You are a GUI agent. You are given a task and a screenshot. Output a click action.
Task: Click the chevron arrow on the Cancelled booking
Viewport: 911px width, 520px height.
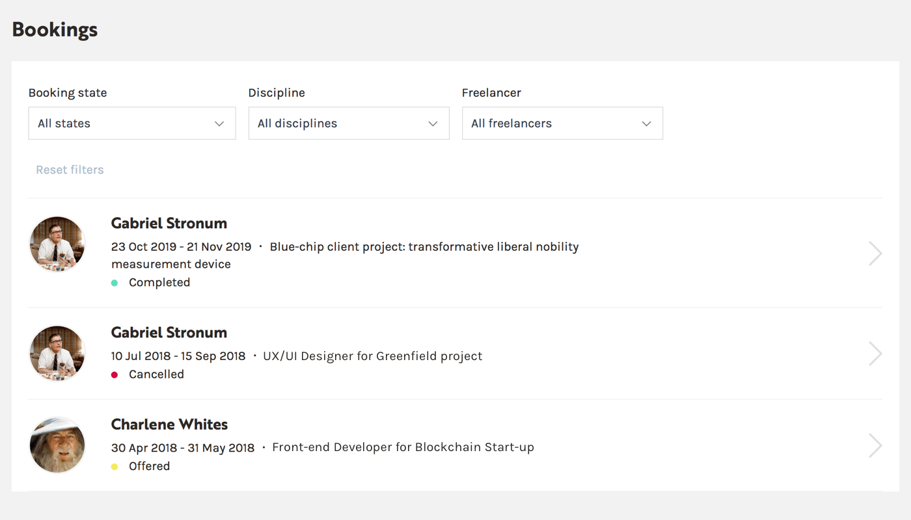point(875,354)
